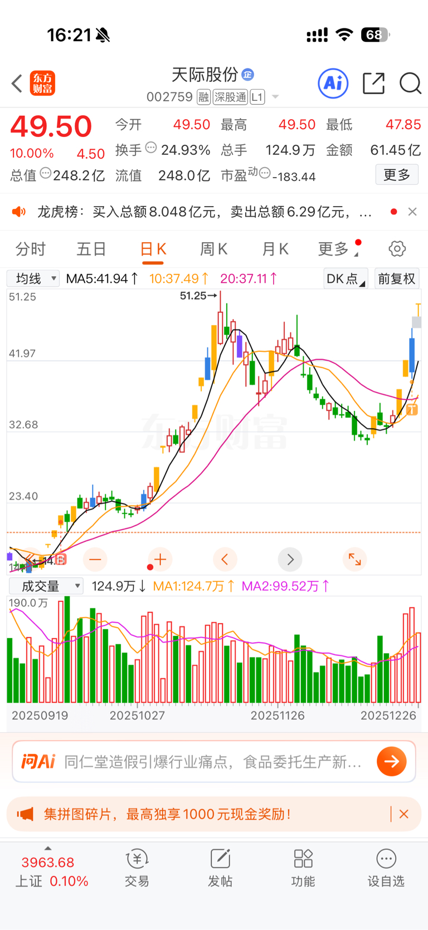Open 更多 stock details button

(x=397, y=175)
